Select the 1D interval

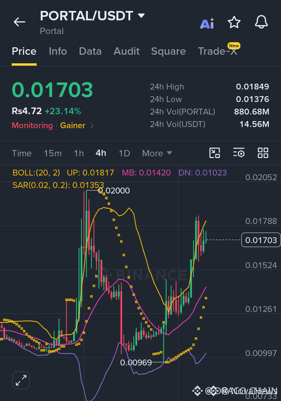(124, 153)
